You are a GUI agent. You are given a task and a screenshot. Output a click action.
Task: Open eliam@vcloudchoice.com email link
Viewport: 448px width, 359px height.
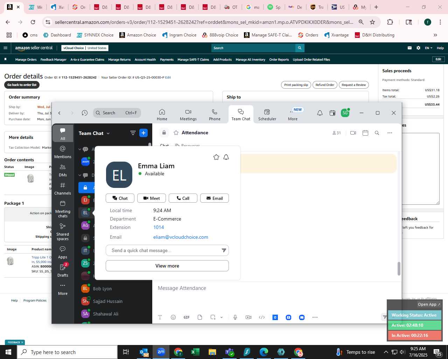point(181,237)
